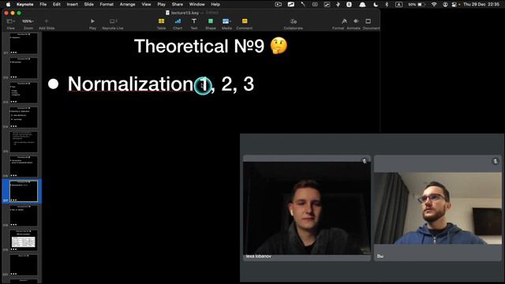Select the slide thumbnail containing a white table
The height and width of the screenshot is (284, 505).
24,241
